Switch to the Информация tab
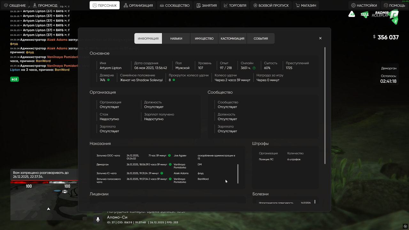409x230 pixels. pyautogui.click(x=148, y=38)
